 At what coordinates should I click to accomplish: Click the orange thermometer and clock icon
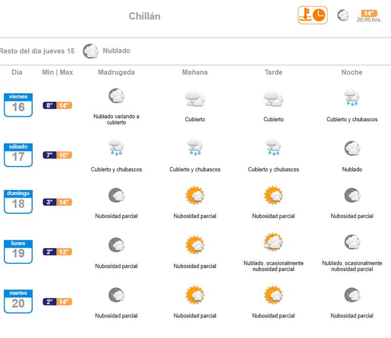(312, 15)
